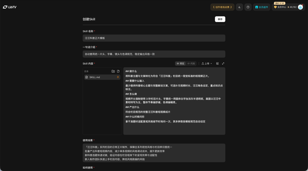The height and width of the screenshot is (171, 308).
Task: Click the '## 怎么做' heading
Action: point(131,94)
